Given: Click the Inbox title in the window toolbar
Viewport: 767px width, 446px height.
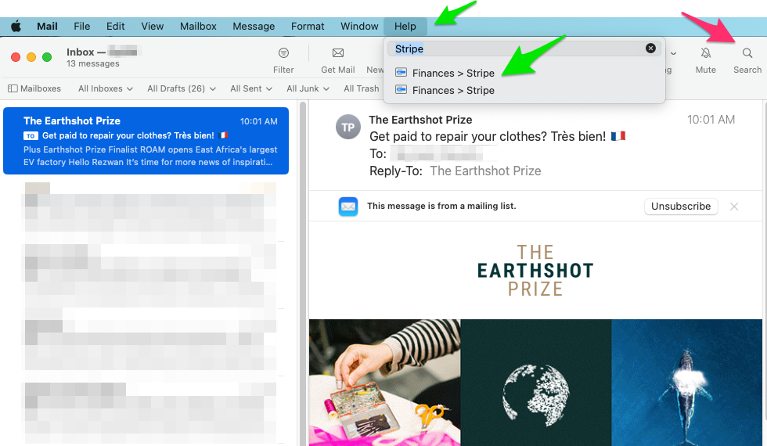Looking at the screenshot, I should pos(80,52).
